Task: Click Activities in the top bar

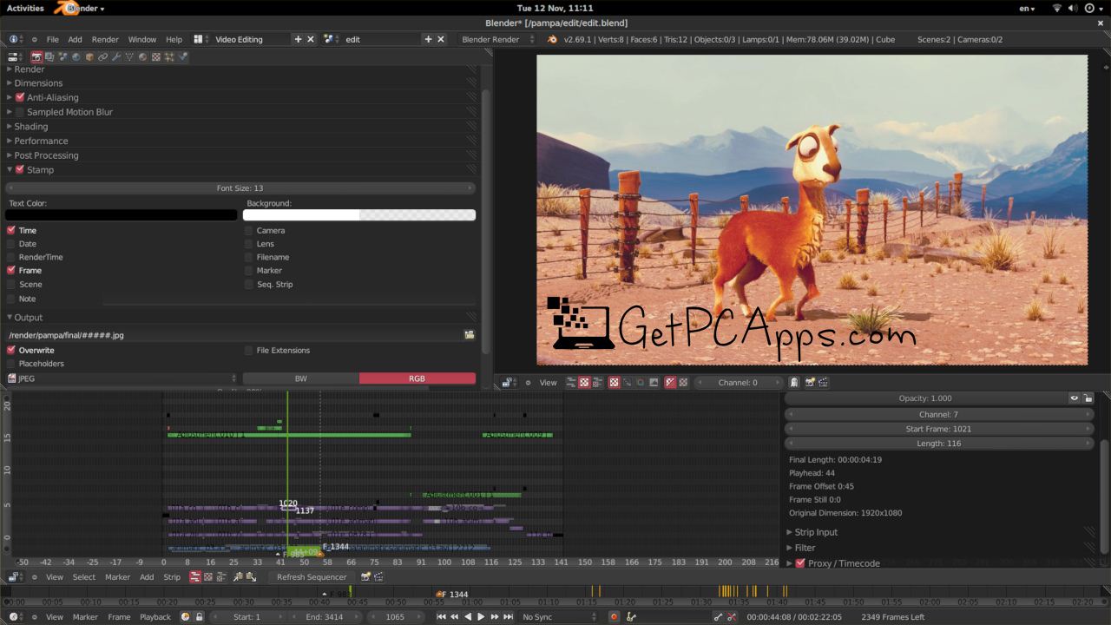Action: (25, 8)
